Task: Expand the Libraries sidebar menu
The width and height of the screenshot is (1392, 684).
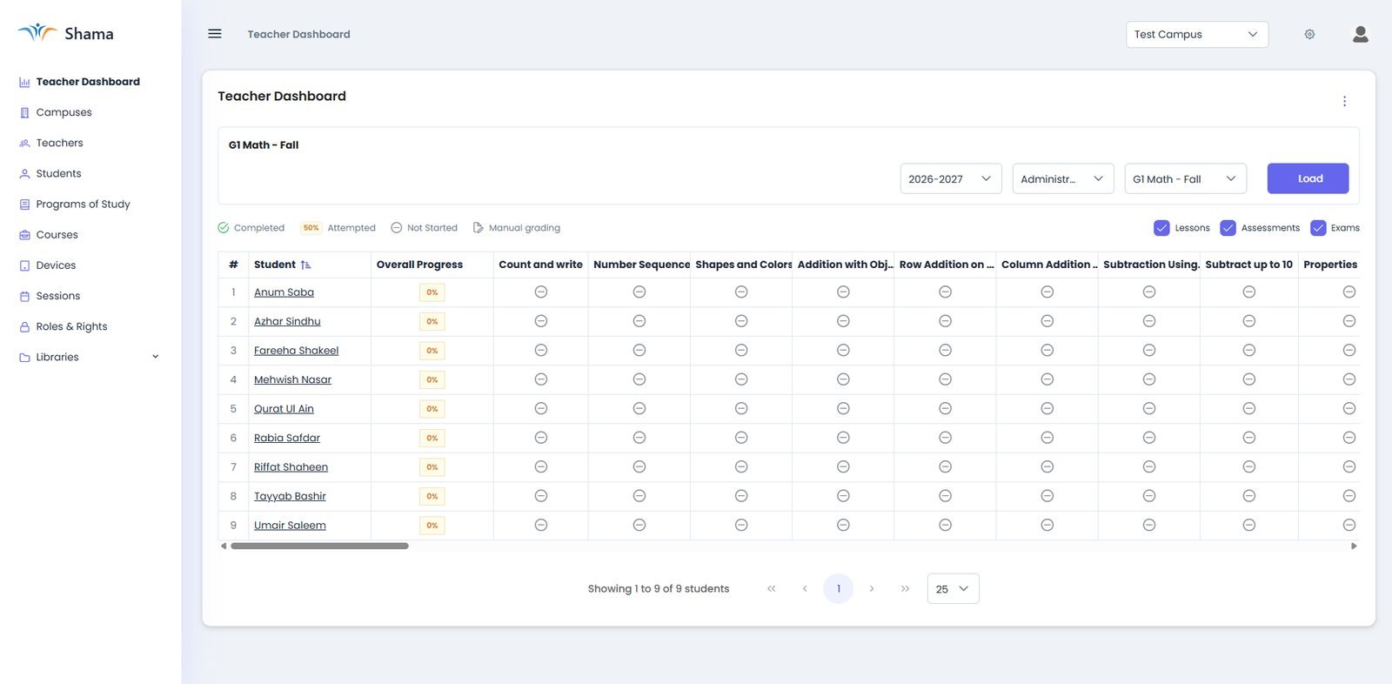Action: pyautogui.click(x=89, y=357)
